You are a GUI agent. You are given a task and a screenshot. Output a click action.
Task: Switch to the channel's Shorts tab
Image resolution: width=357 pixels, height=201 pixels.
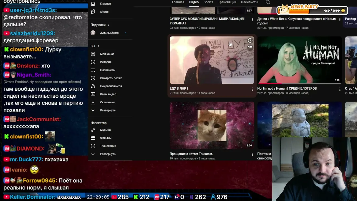point(208,2)
